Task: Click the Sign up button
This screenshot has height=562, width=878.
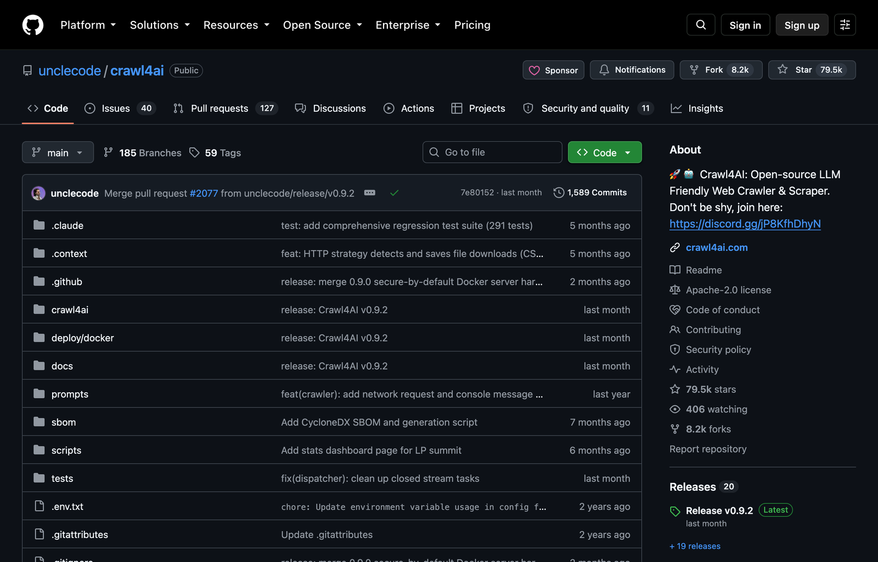Action: click(x=802, y=25)
